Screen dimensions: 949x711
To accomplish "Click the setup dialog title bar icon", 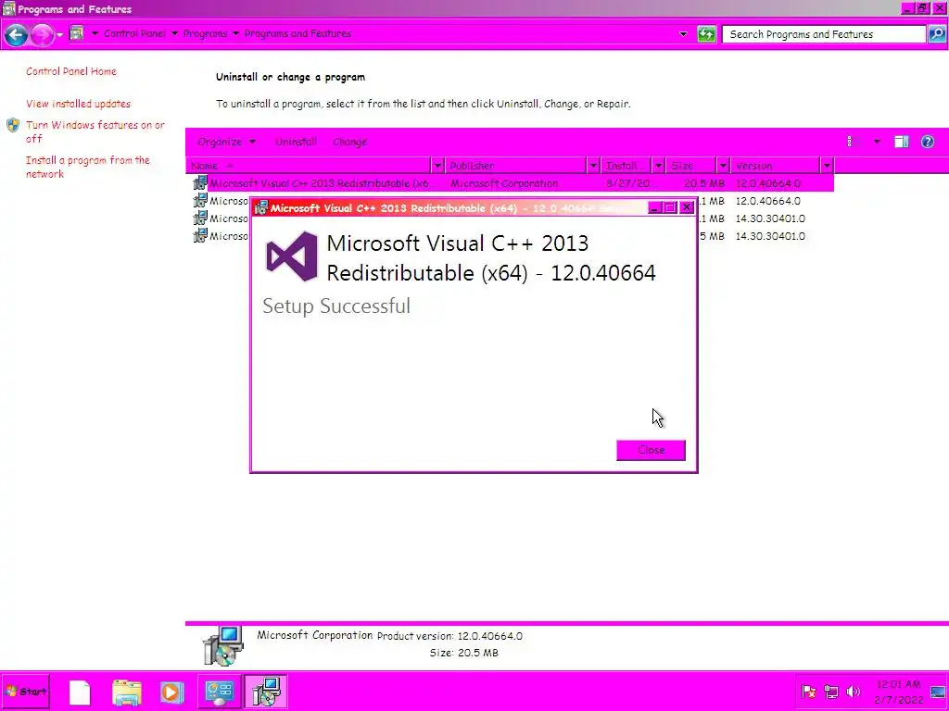I will 260,208.
